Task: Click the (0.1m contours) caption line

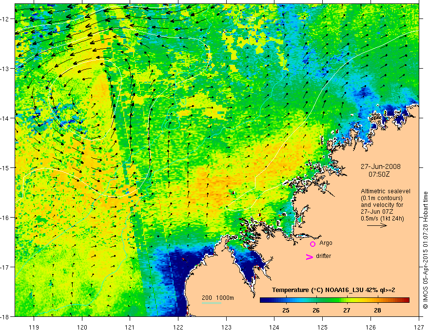Action: tap(382, 198)
